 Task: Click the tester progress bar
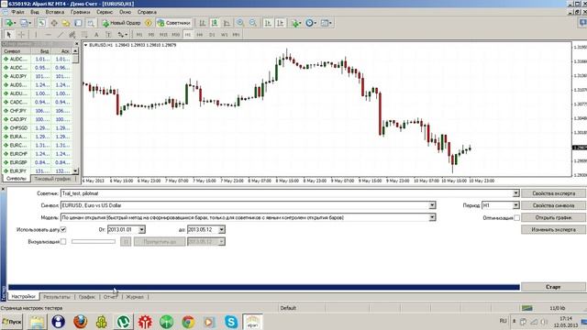point(264,287)
